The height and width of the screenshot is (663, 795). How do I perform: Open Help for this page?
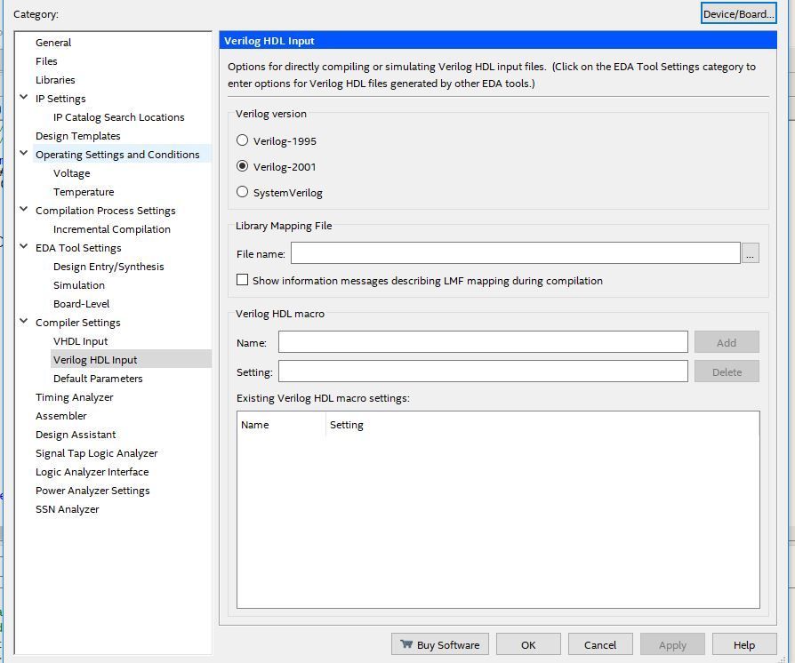pos(744,644)
